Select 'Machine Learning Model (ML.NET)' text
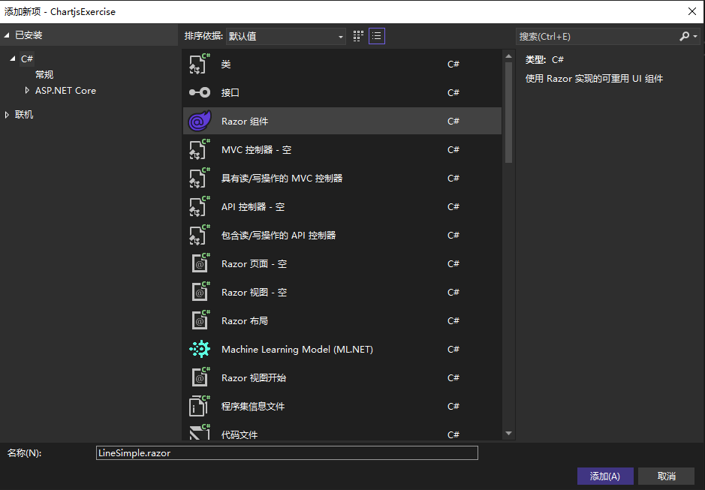This screenshot has height=490, width=705. click(297, 349)
